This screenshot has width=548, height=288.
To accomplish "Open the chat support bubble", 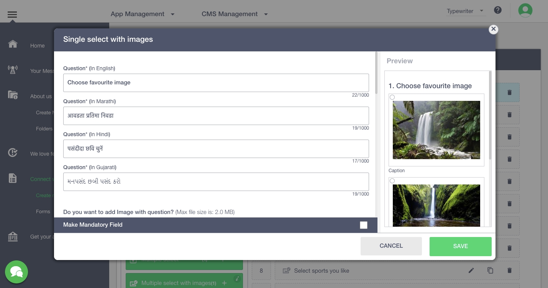I will point(16,272).
